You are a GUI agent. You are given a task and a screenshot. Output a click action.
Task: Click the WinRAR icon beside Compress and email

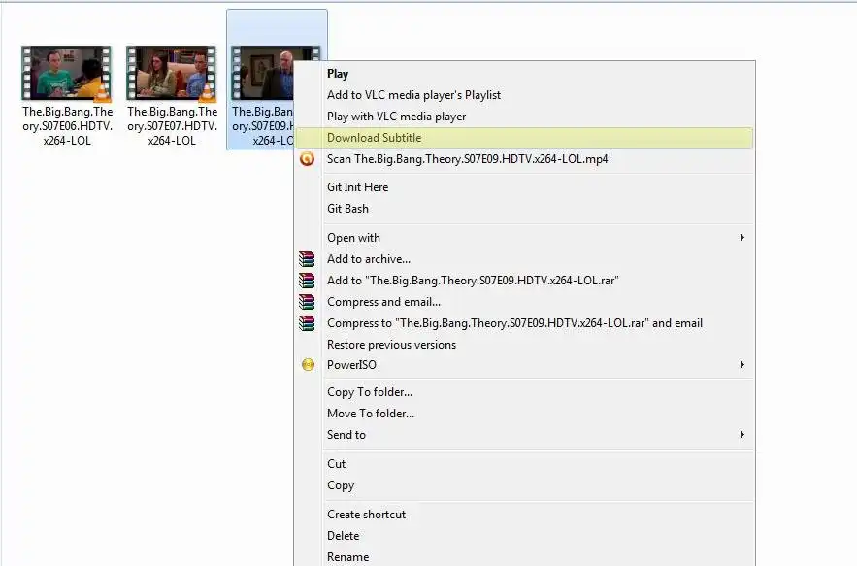(x=307, y=302)
